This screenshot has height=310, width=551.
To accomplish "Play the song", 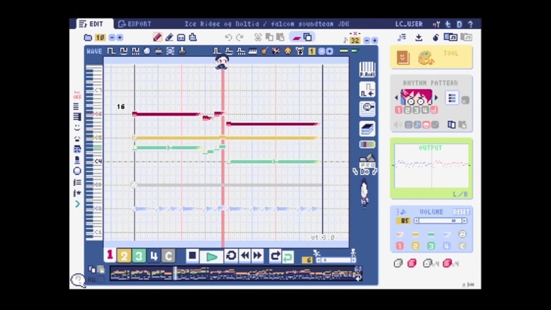I will [212, 257].
